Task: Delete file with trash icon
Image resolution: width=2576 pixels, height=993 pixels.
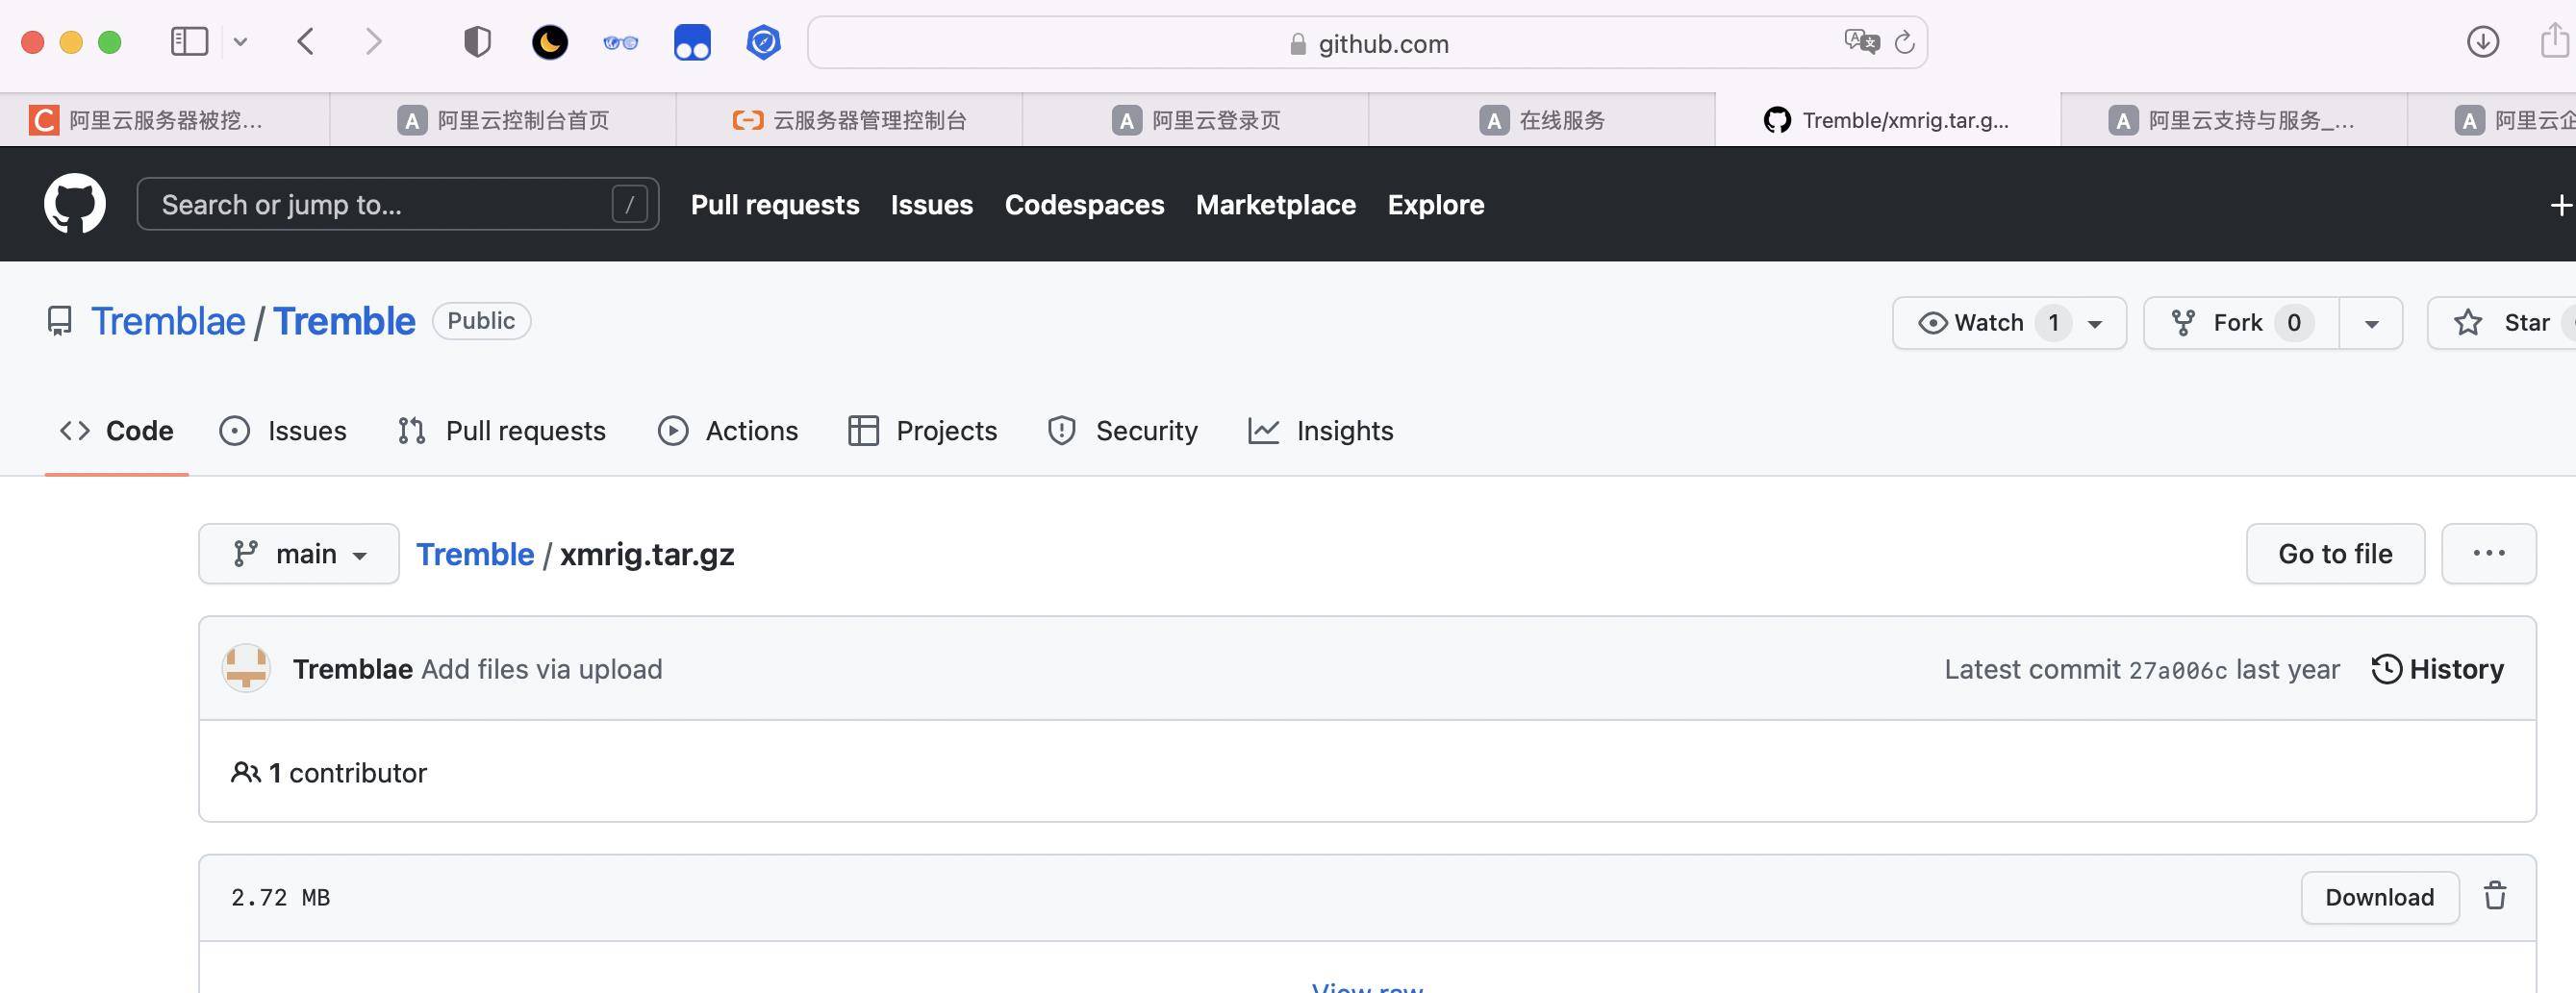Action: click(2495, 896)
